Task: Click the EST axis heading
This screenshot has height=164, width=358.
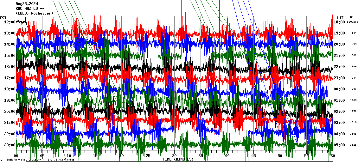Action: tap(3, 17)
